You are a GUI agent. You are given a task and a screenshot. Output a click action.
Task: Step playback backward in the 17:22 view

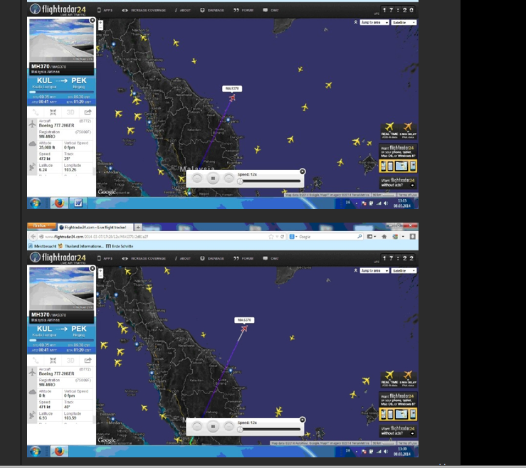click(x=197, y=427)
